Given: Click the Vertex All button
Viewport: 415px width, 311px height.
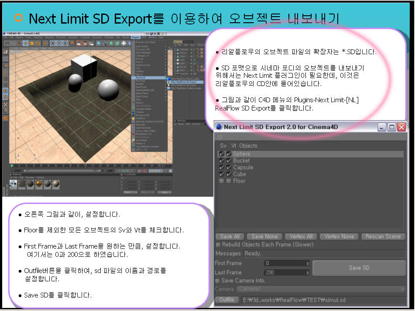Looking at the screenshot, I should 301,237.
